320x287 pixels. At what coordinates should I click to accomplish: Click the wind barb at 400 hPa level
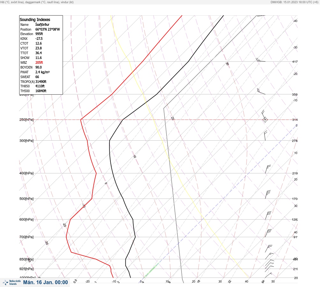point(268,169)
